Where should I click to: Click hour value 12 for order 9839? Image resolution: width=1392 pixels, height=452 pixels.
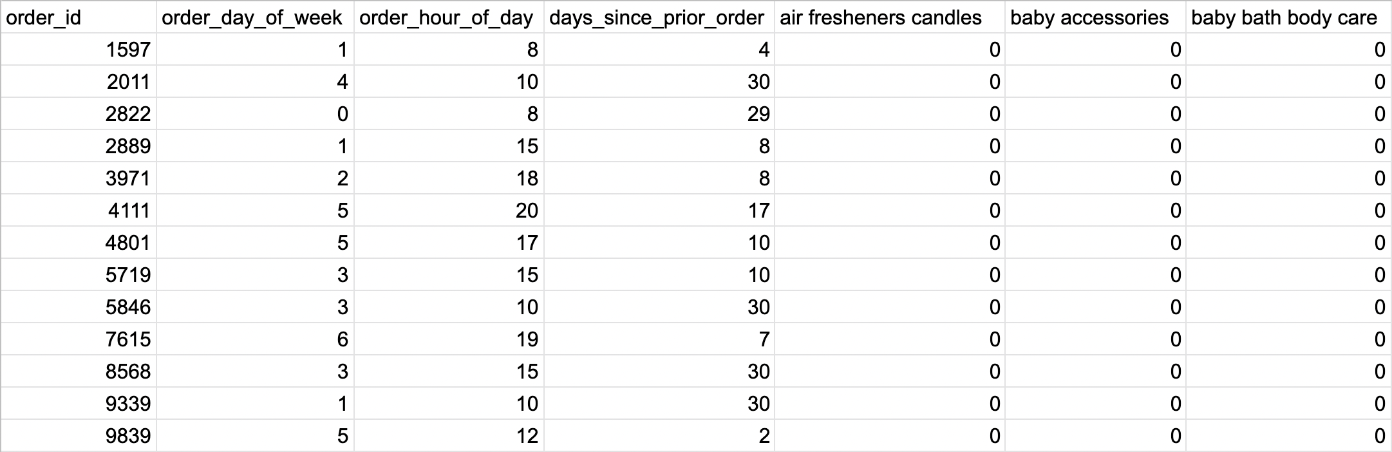[x=449, y=436]
